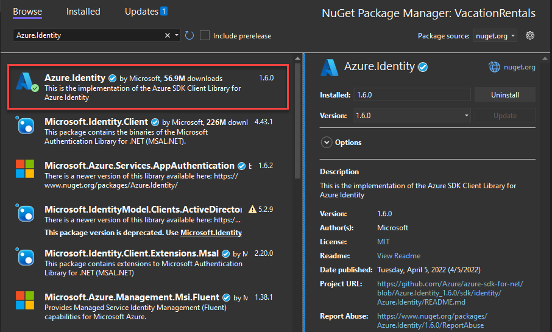This screenshot has height=332, width=552.
Task: Open NuGet settings gear icon
Action: pos(530,35)
